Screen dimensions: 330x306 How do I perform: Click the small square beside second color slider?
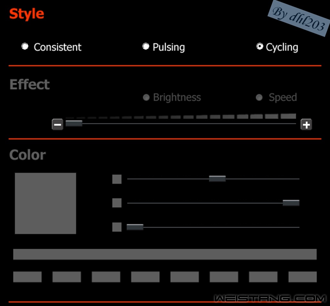point(117,203)
